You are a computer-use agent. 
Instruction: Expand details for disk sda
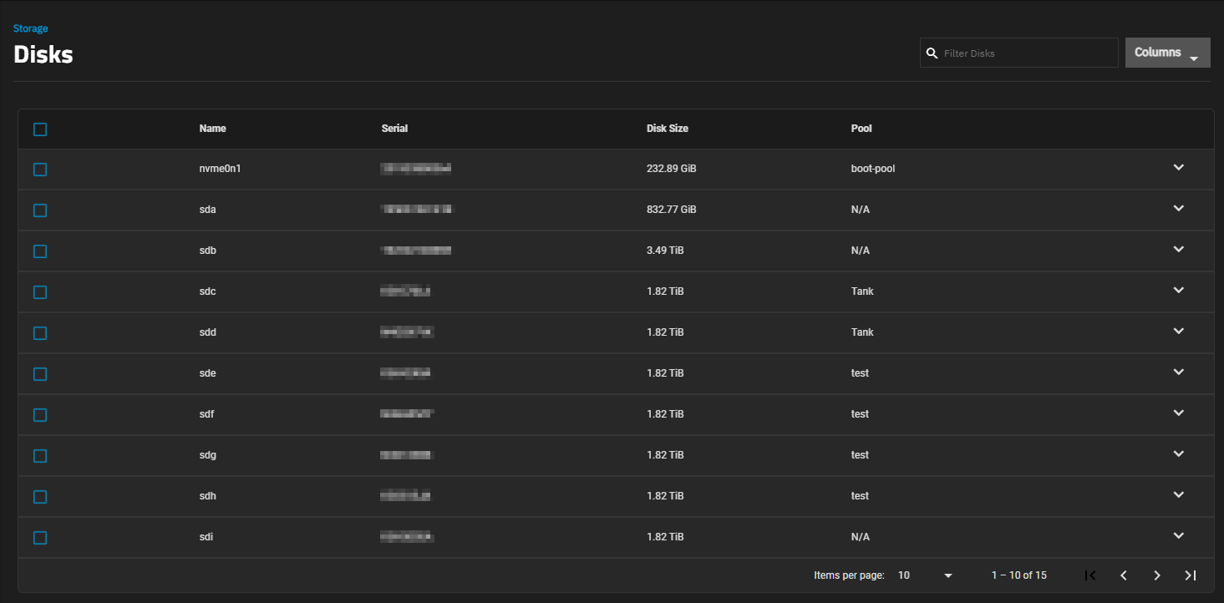(1178, 209)
